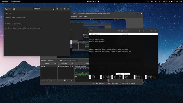This screenshot has height=103, width=183.
Task: Move scene down in Scenes panel
Action: pos(51,80)
